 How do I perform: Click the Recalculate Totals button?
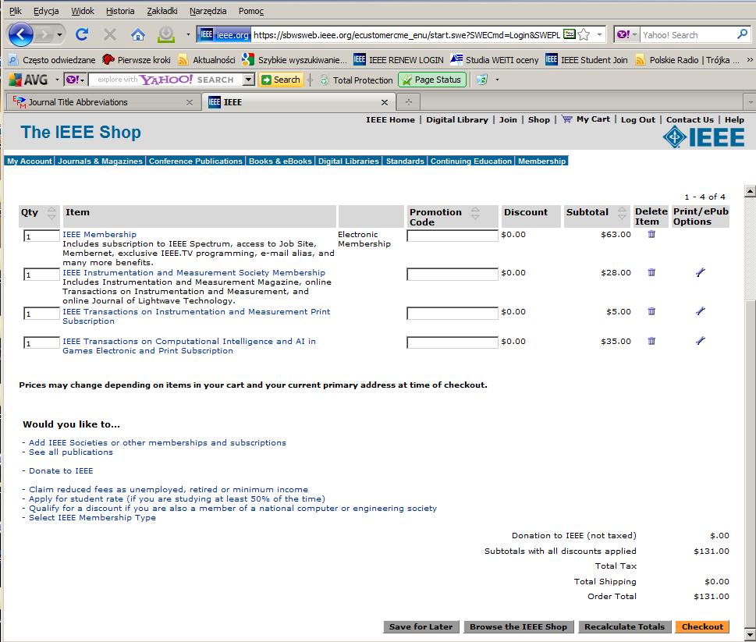point(624,626)
